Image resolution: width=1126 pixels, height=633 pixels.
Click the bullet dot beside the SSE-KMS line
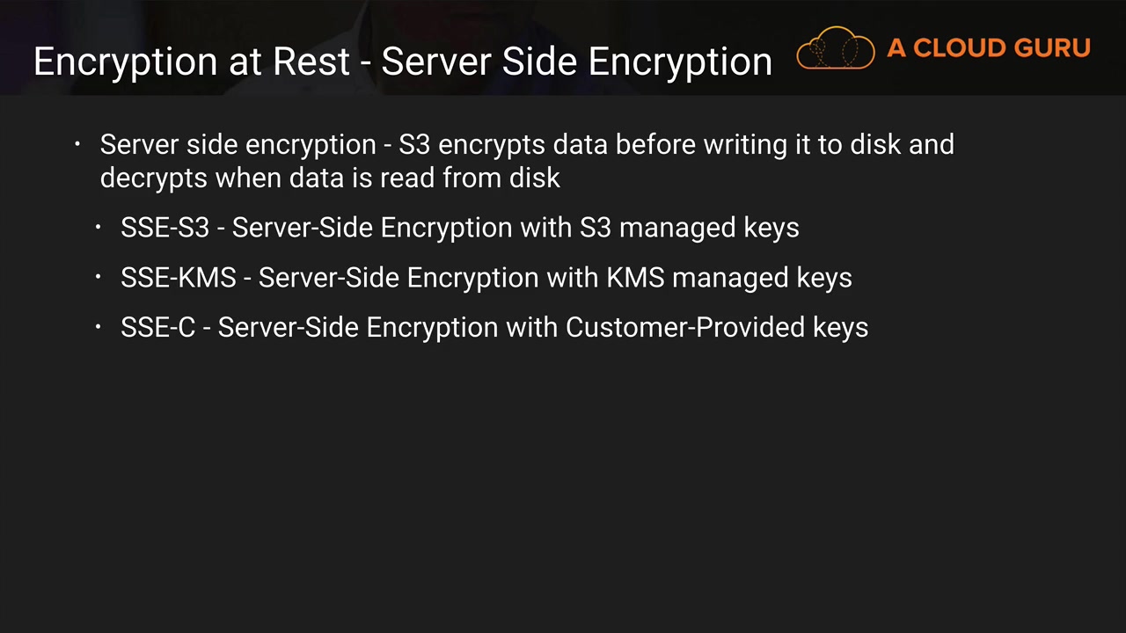point(99,278)
